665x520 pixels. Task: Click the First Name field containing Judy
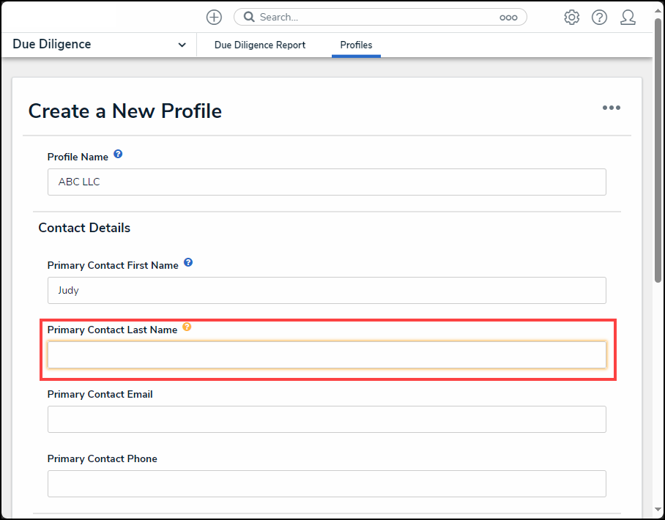click(327, 291)
